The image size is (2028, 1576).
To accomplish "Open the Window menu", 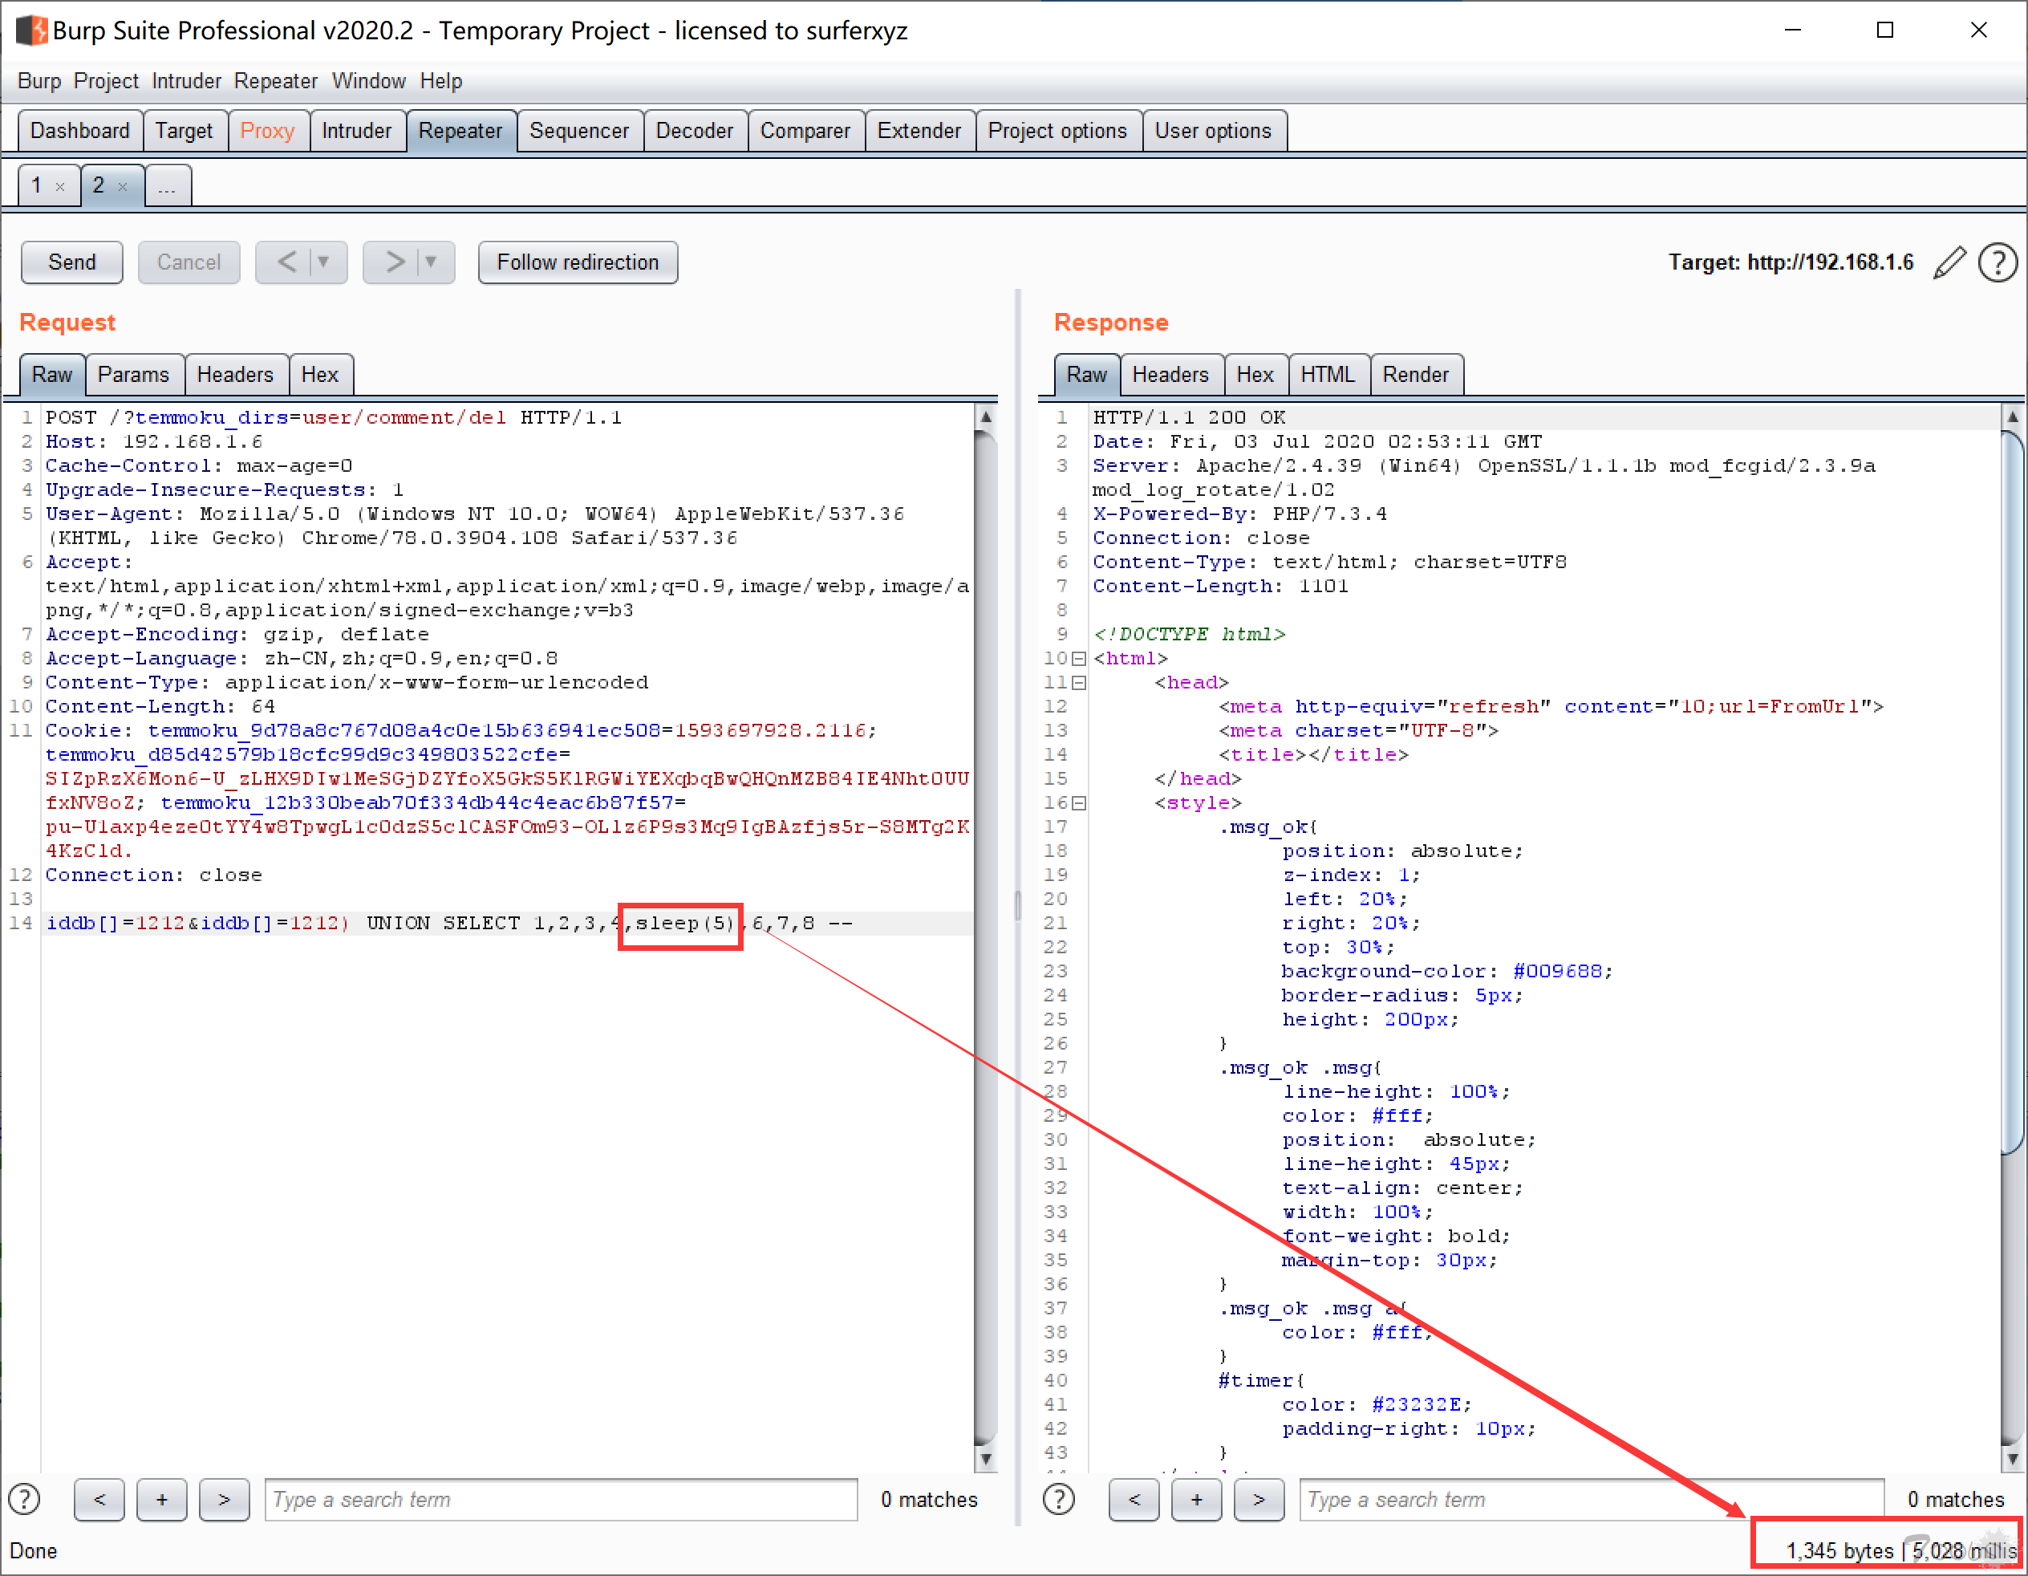I will (x=369, y=82).
